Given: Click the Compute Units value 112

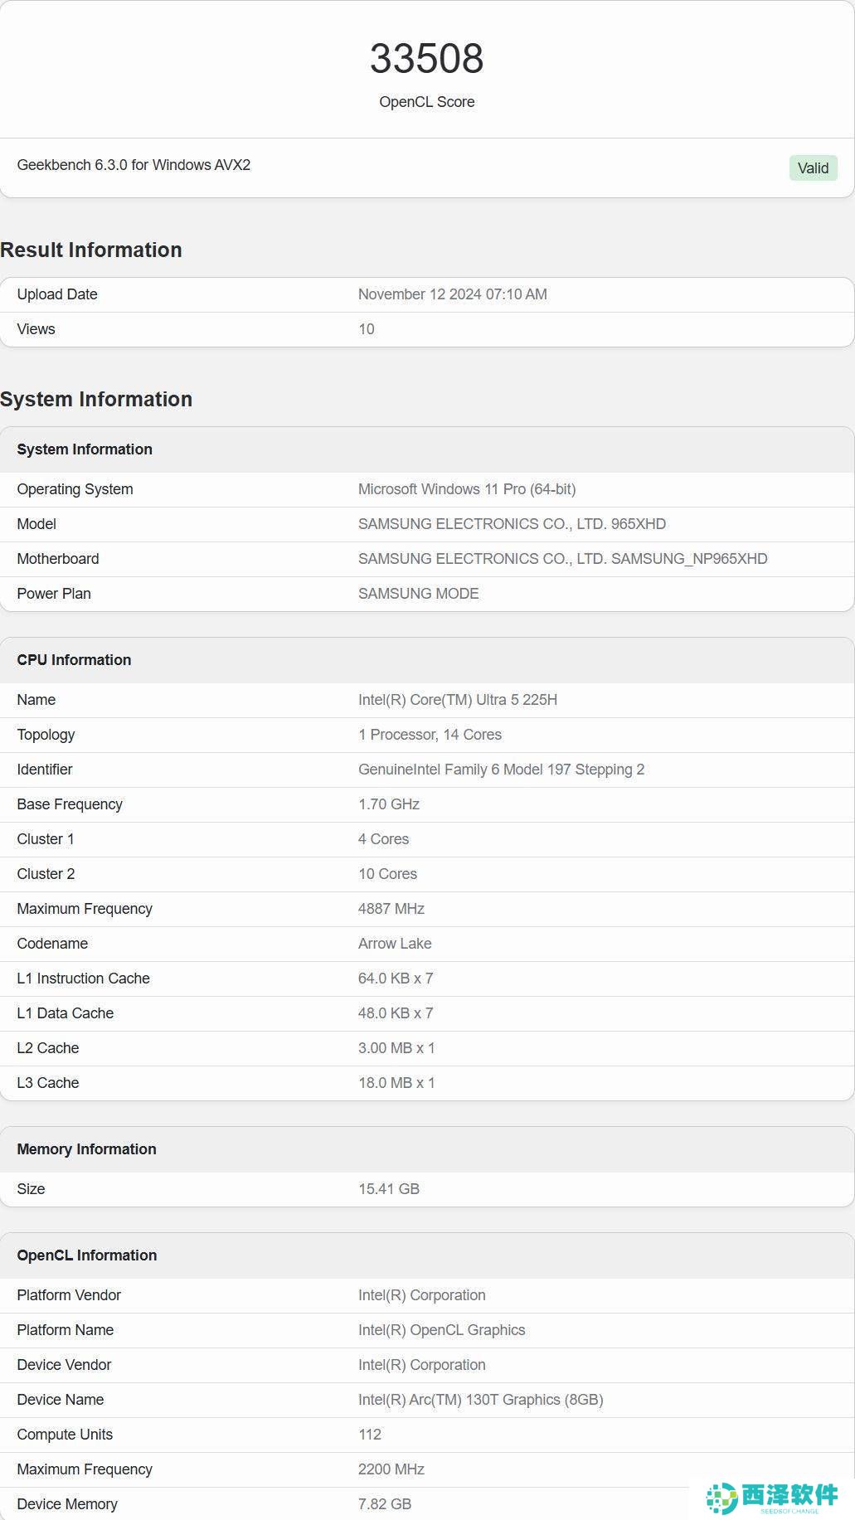Looking at the screenshot, I should pos(370,1435).
